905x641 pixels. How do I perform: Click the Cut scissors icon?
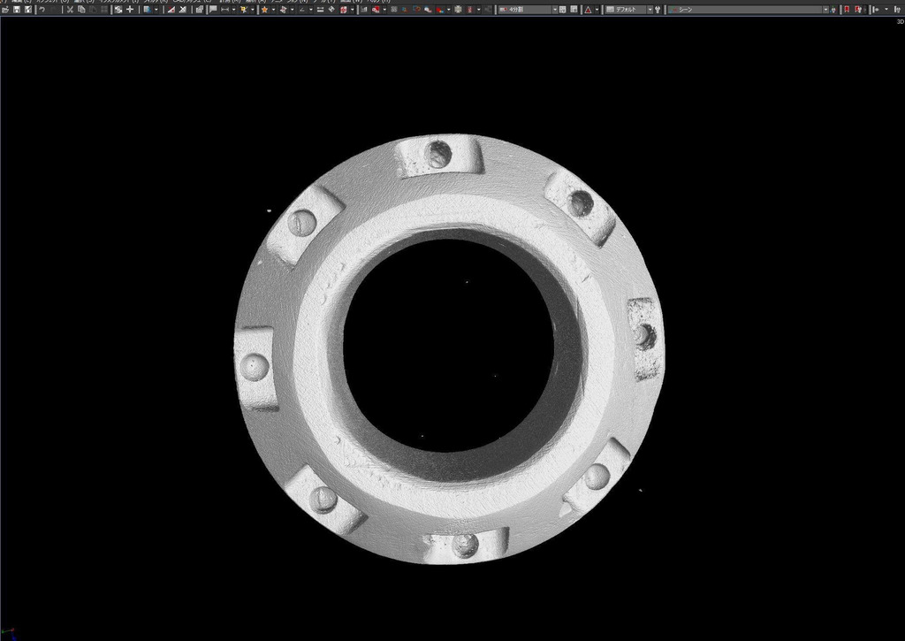click(70, 10)
